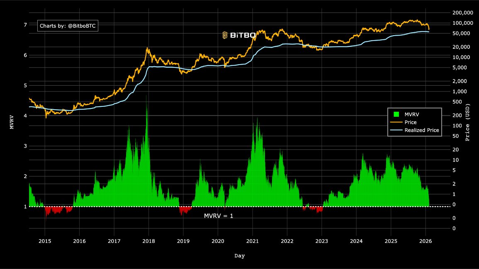Click the 2026 x-axis label
This screenshot has width=479, height=269.
click(x=426, y=241)
